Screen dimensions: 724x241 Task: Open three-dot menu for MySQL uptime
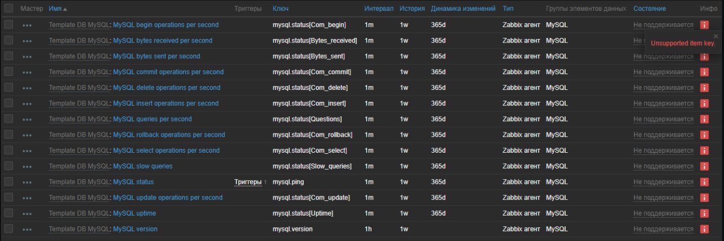tap(27, 213)
